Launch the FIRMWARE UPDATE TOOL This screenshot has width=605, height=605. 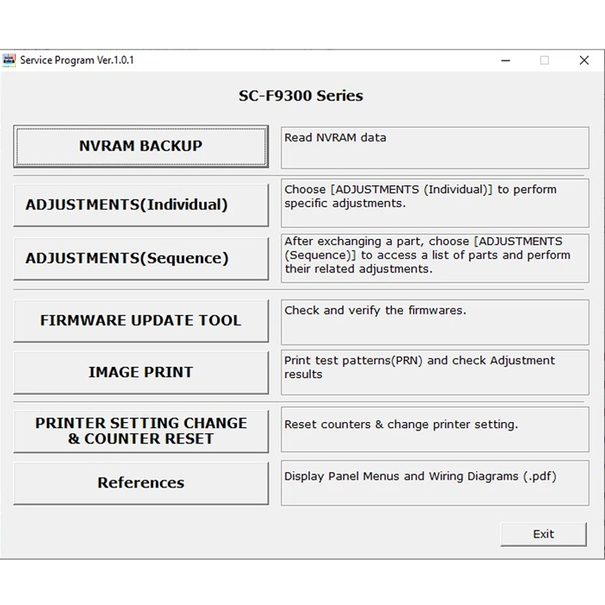point(141,321)
